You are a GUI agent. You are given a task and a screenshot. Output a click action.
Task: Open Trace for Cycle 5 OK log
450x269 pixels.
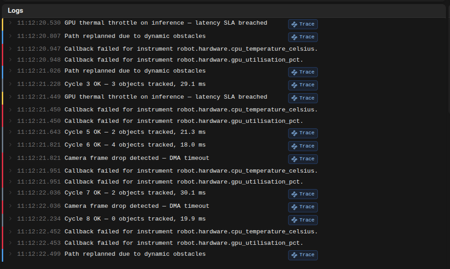pos(303,133)
